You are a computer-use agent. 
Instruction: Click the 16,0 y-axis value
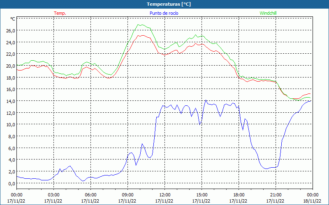11,89
